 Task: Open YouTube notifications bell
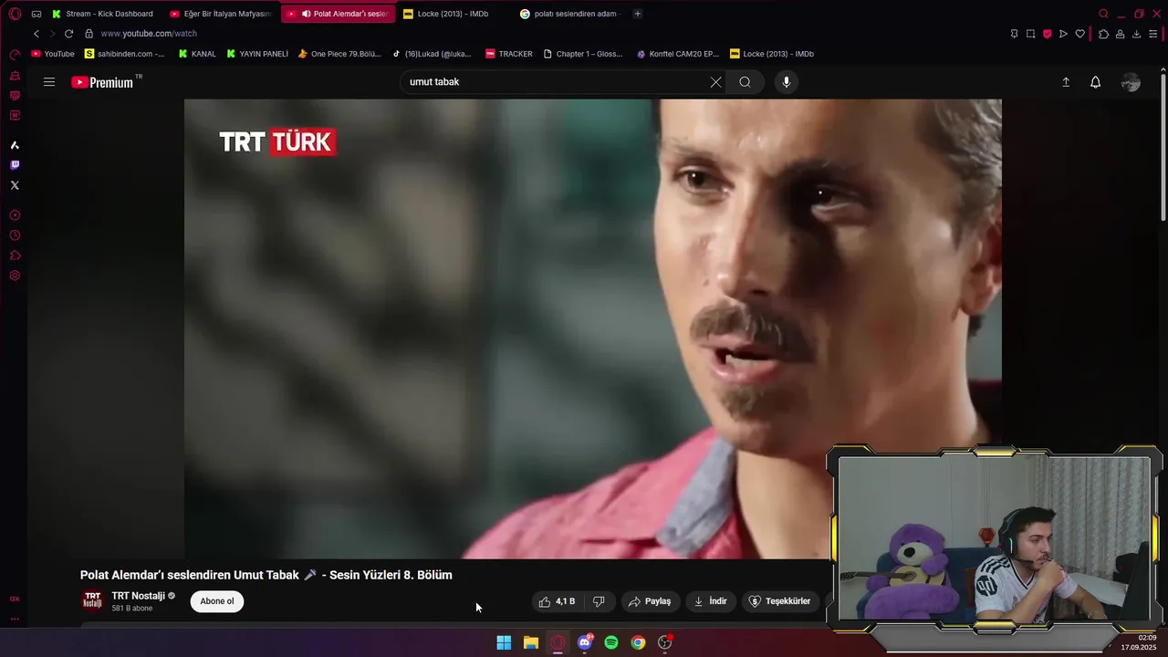pos(1096,82)
